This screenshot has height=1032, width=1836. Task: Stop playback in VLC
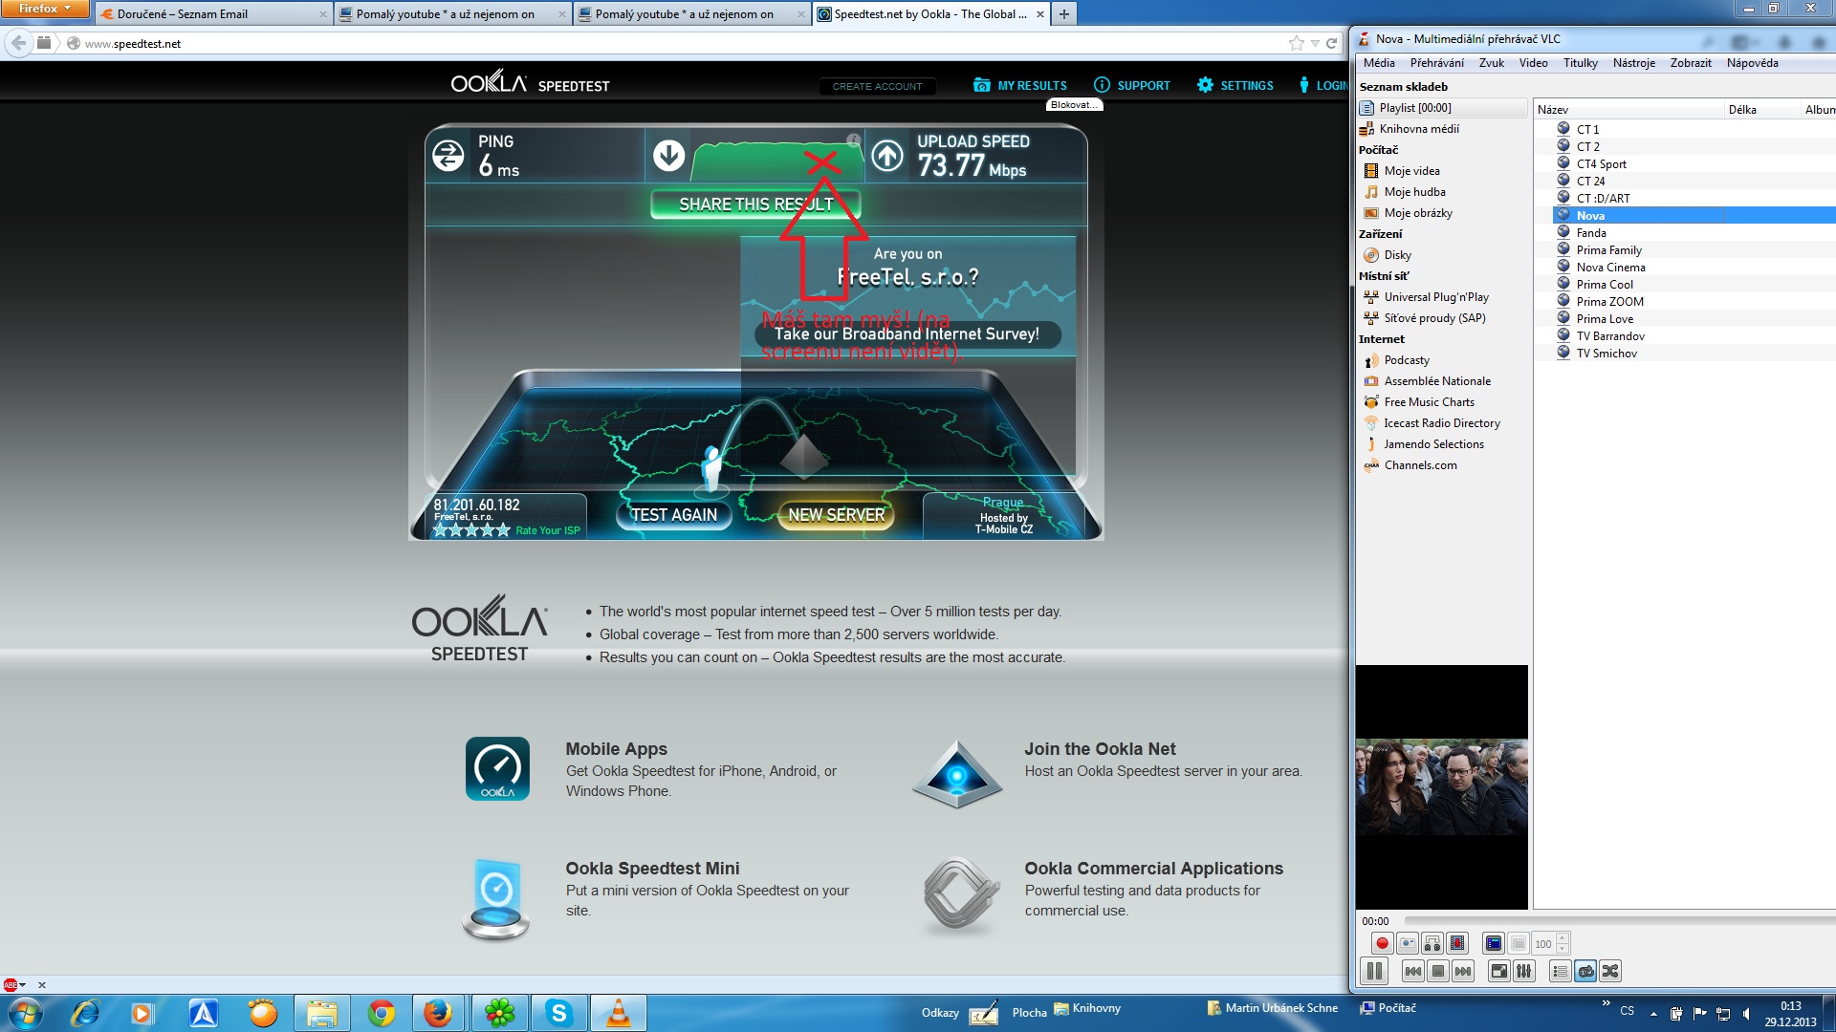1438,971
